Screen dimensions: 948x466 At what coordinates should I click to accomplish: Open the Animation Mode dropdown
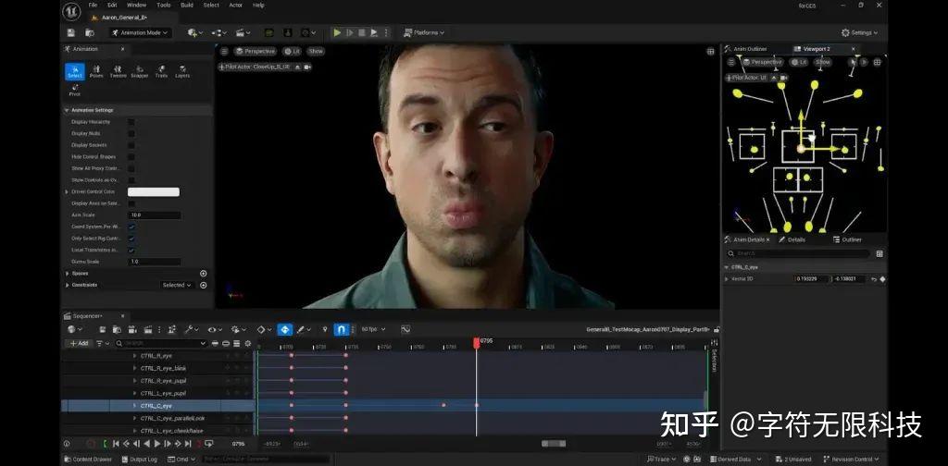click(140, 32)
